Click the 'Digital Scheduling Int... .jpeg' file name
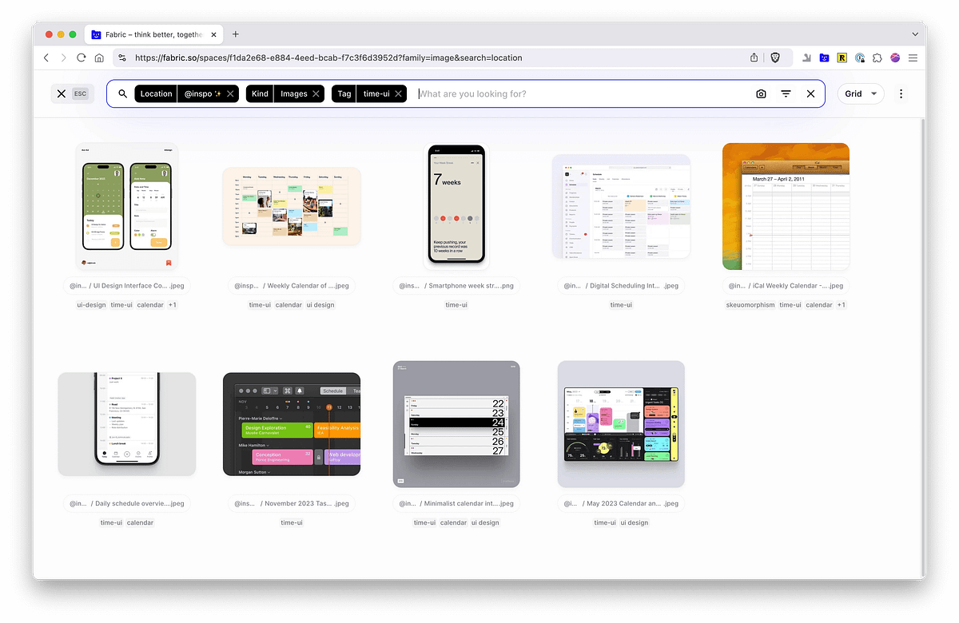 coord(634,285)
